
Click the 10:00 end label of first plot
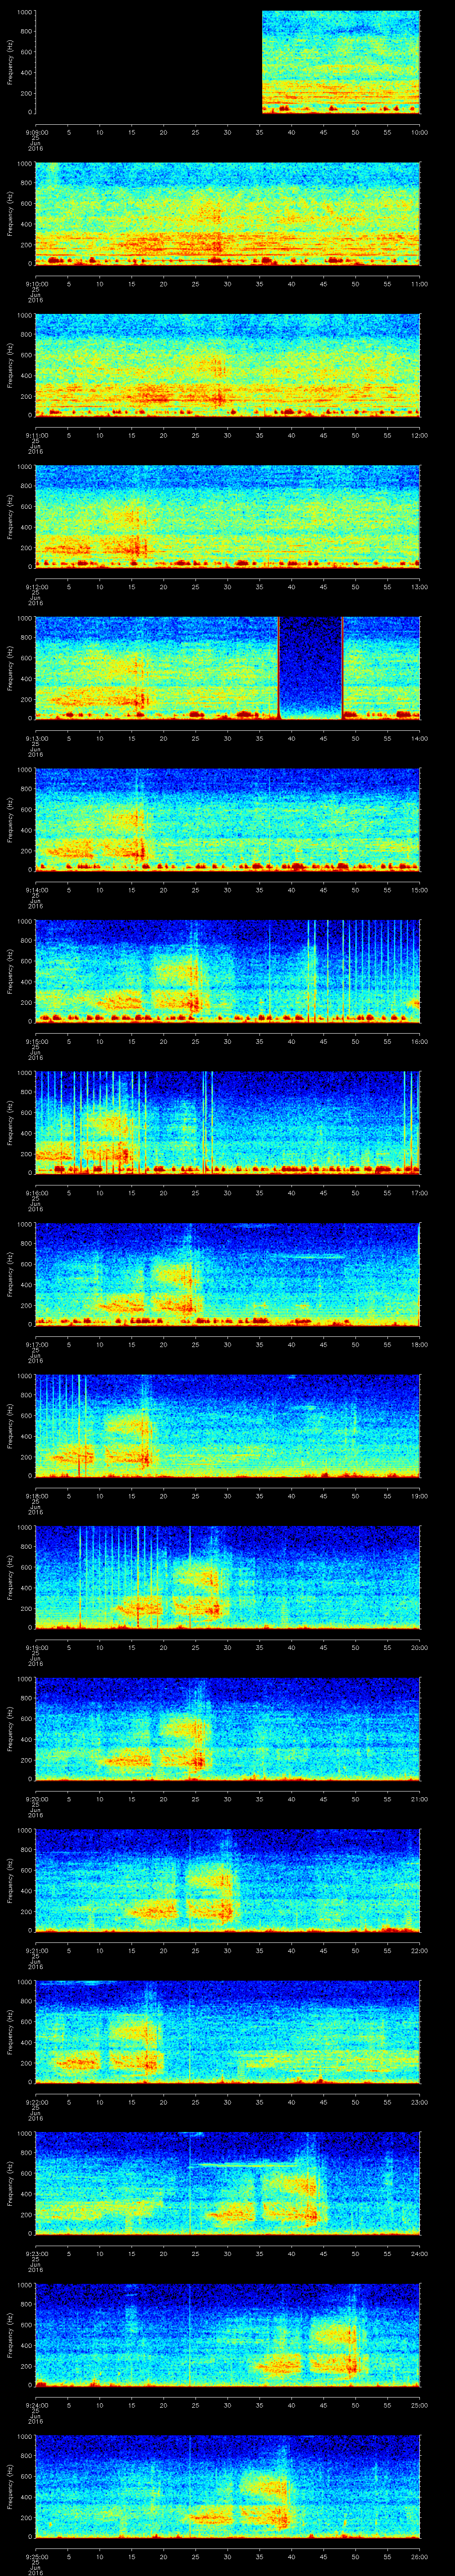[418, 131]
